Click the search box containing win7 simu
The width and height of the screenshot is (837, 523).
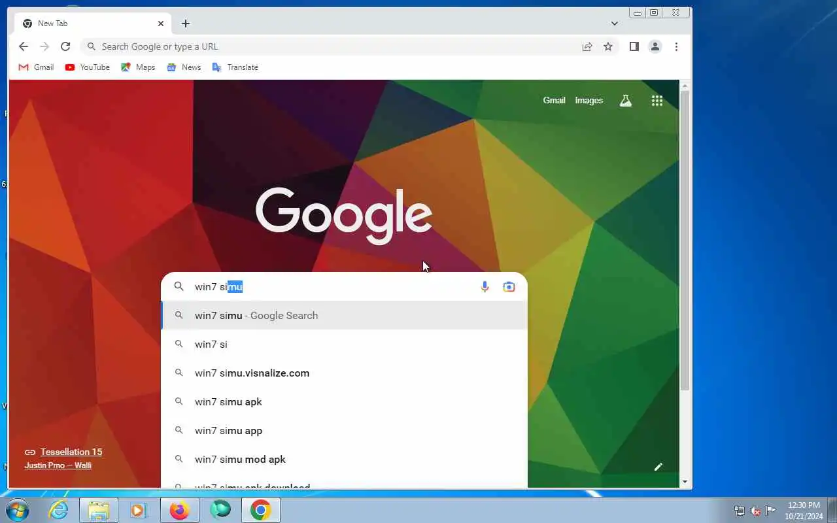click(344, 286)
